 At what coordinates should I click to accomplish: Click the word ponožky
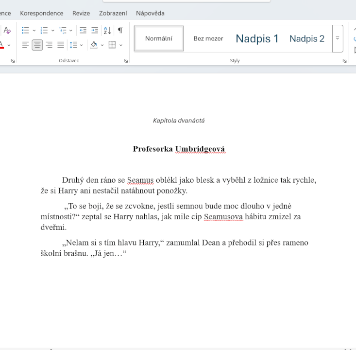click(x=172, y=191)
